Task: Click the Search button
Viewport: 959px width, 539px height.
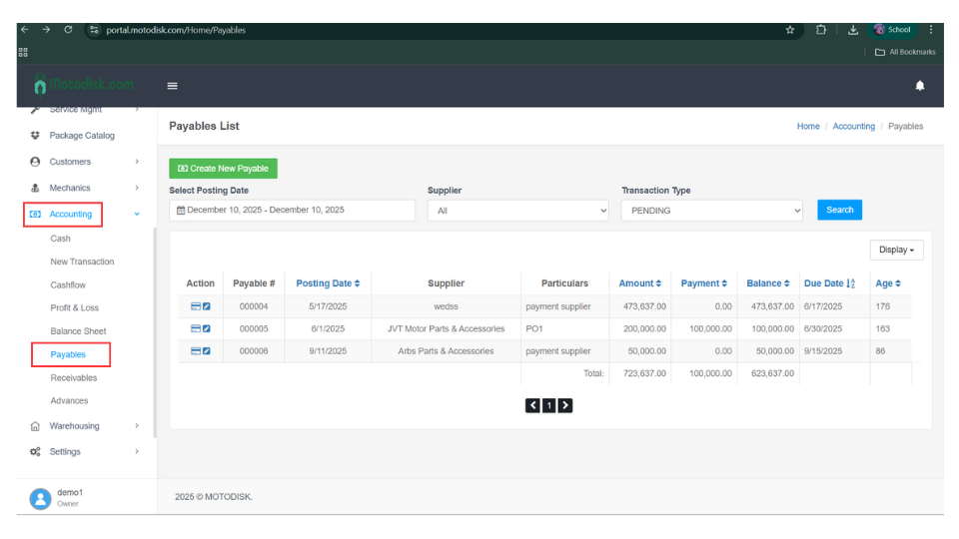Action: pyautogui.click(x=839, y=210)
